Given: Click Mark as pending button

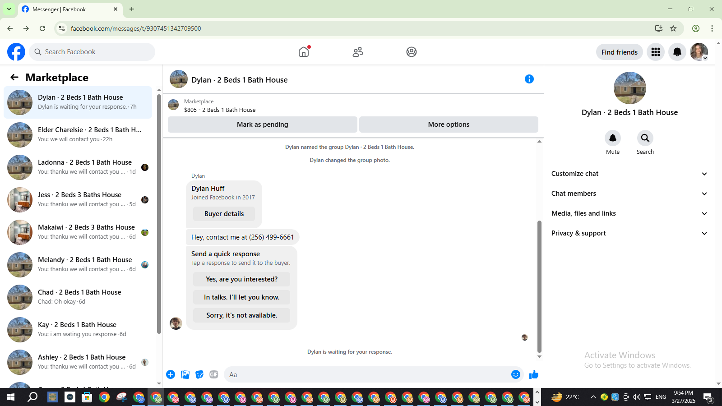Looking at the screenshot, I should click(x=263, y=125).
